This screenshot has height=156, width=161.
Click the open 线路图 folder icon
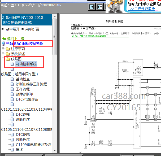coord(8,59)
